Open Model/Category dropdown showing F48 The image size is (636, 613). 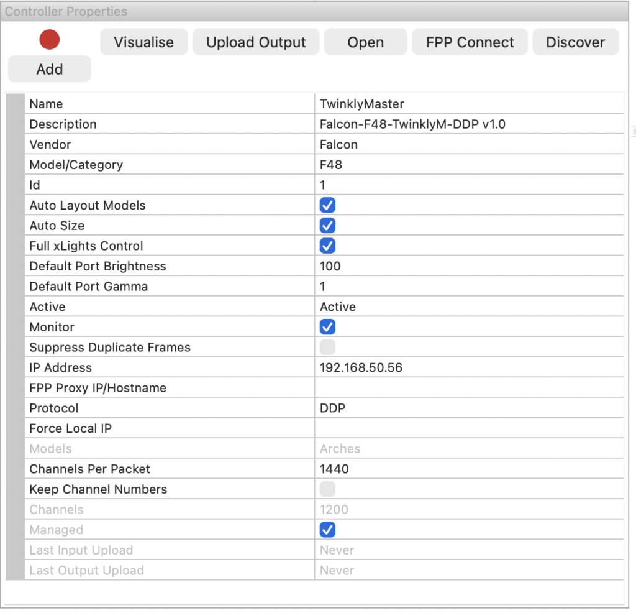pos(470,164)
